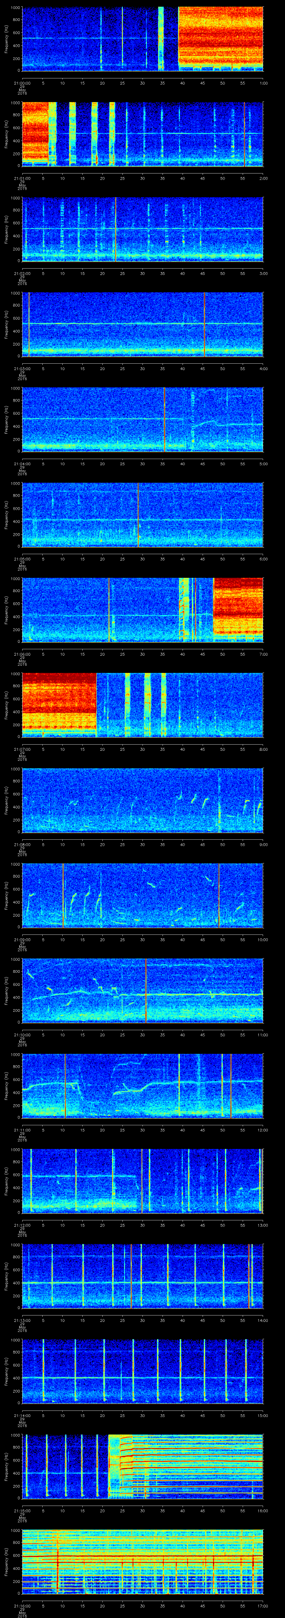Image resolution: width=285 pixels, height=1618 pixels.
Task: Click the Frequency (Hz) label of the 21:00:00 panel
Action: pyautogui.click(x=6, y=39)
